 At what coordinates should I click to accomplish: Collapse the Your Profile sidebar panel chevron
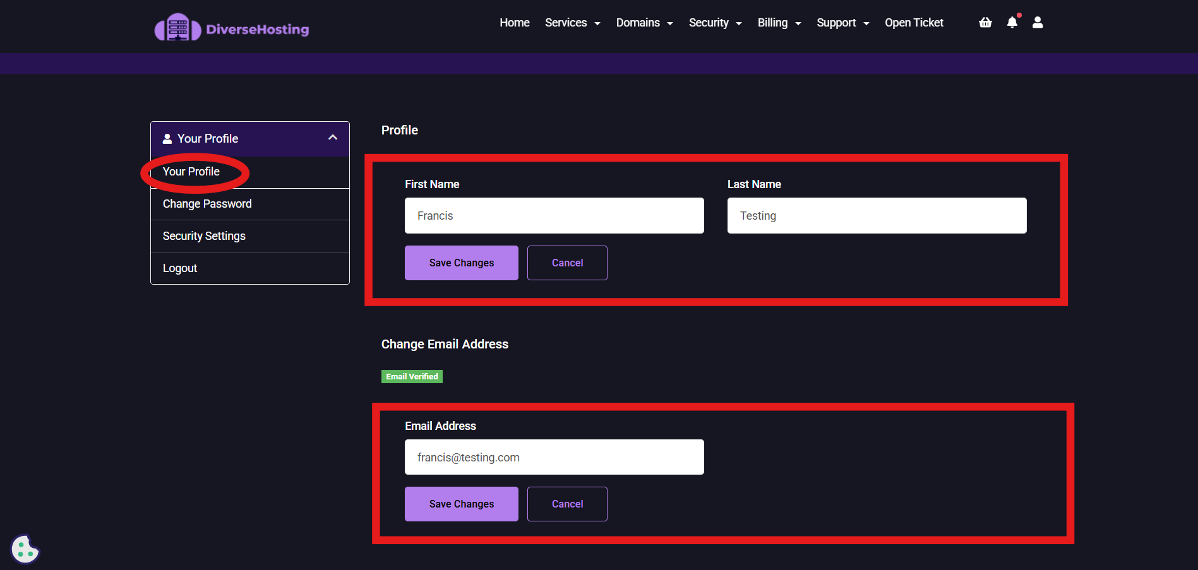pyautogui.click(x=333, y=138)
